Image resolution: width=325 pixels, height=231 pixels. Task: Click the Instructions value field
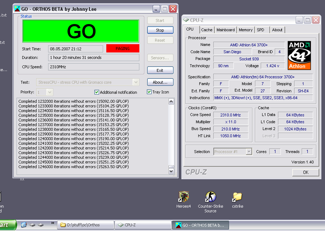(x=263, y=98)
